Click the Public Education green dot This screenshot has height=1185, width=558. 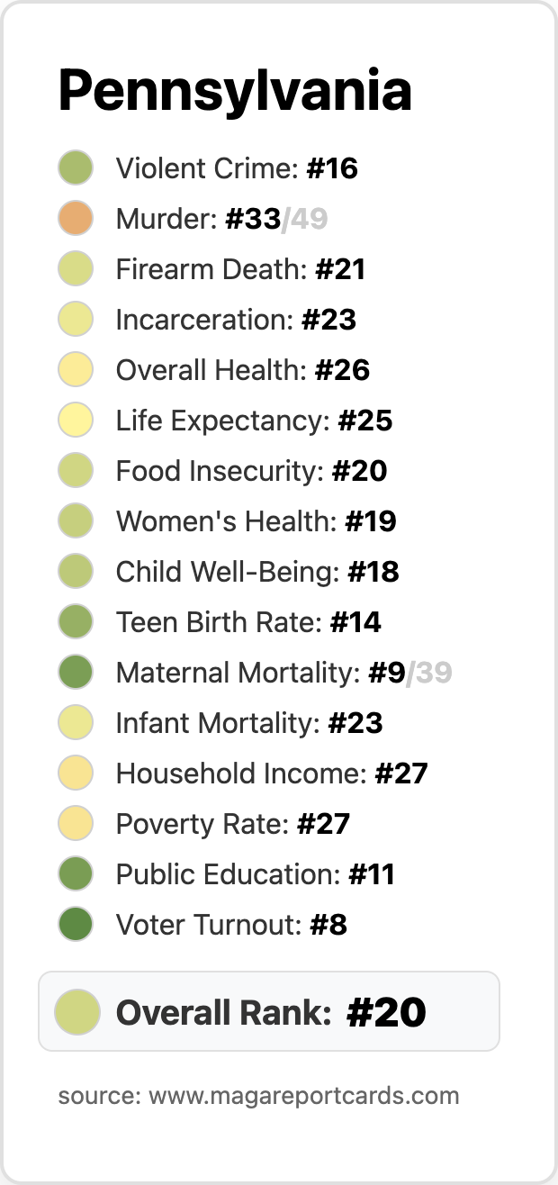coord(76,874)
